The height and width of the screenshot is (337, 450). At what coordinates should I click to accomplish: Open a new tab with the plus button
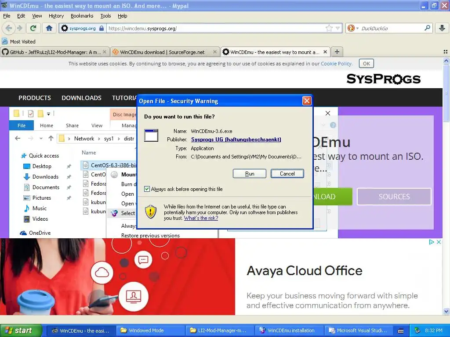coord(337,52)
